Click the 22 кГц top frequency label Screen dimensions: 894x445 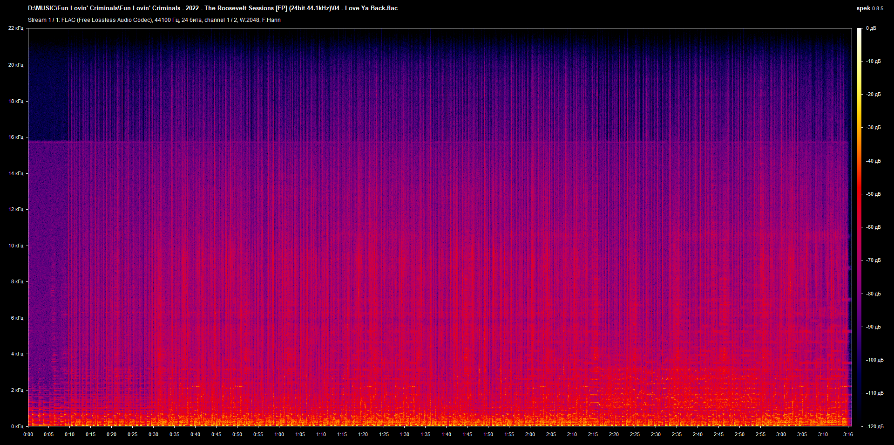[16, 28]
